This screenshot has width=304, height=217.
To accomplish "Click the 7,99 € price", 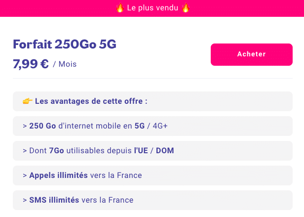I will click(x=31, y=64).
